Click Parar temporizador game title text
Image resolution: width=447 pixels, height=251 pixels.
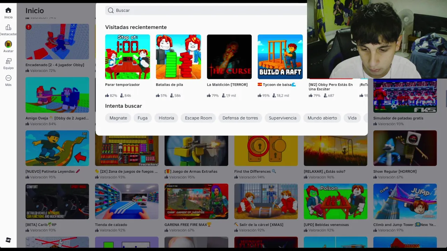[x=122, y=85]
